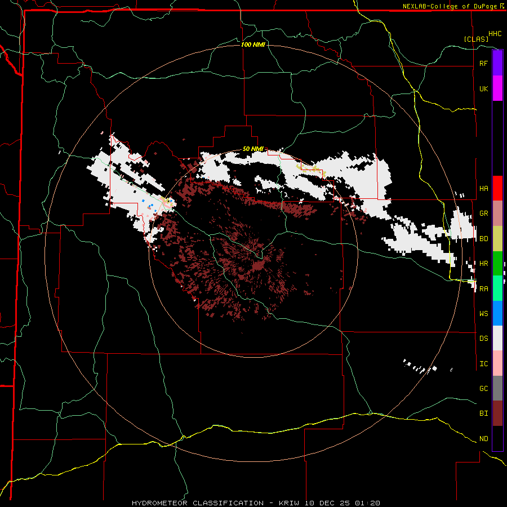
Task: Pick the RA light green swatch
Action: pyautogui.click(x=497, y=288)
